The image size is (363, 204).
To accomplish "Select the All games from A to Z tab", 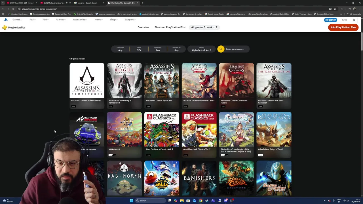I will pos(204,27).
